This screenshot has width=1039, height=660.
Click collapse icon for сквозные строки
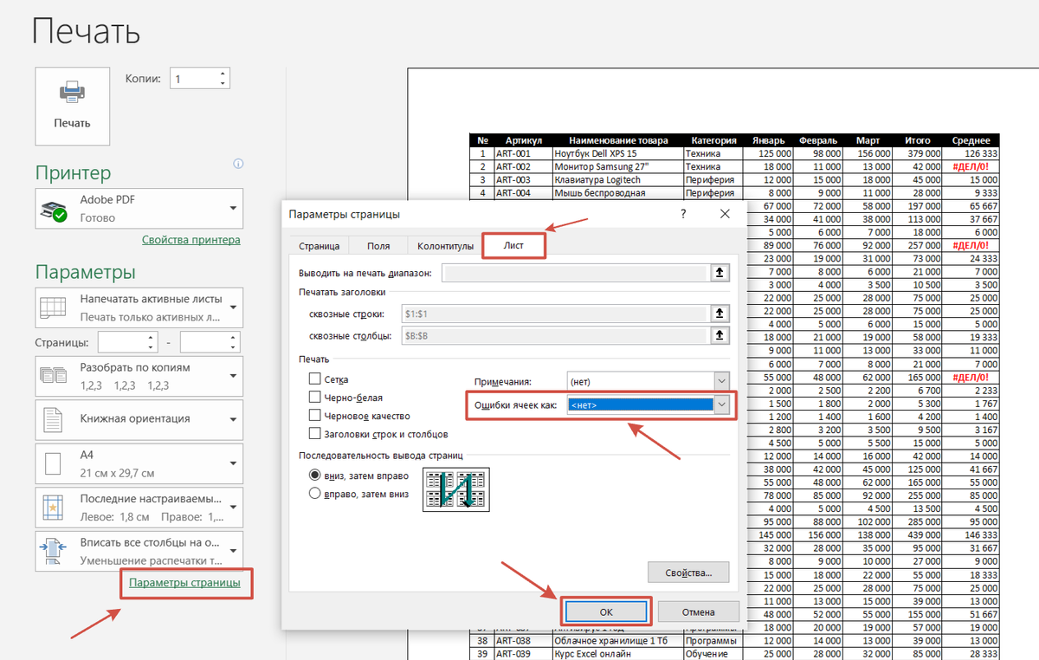pos(719,314)
